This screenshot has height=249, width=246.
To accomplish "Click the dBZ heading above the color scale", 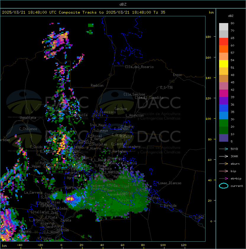I will 231,16.
